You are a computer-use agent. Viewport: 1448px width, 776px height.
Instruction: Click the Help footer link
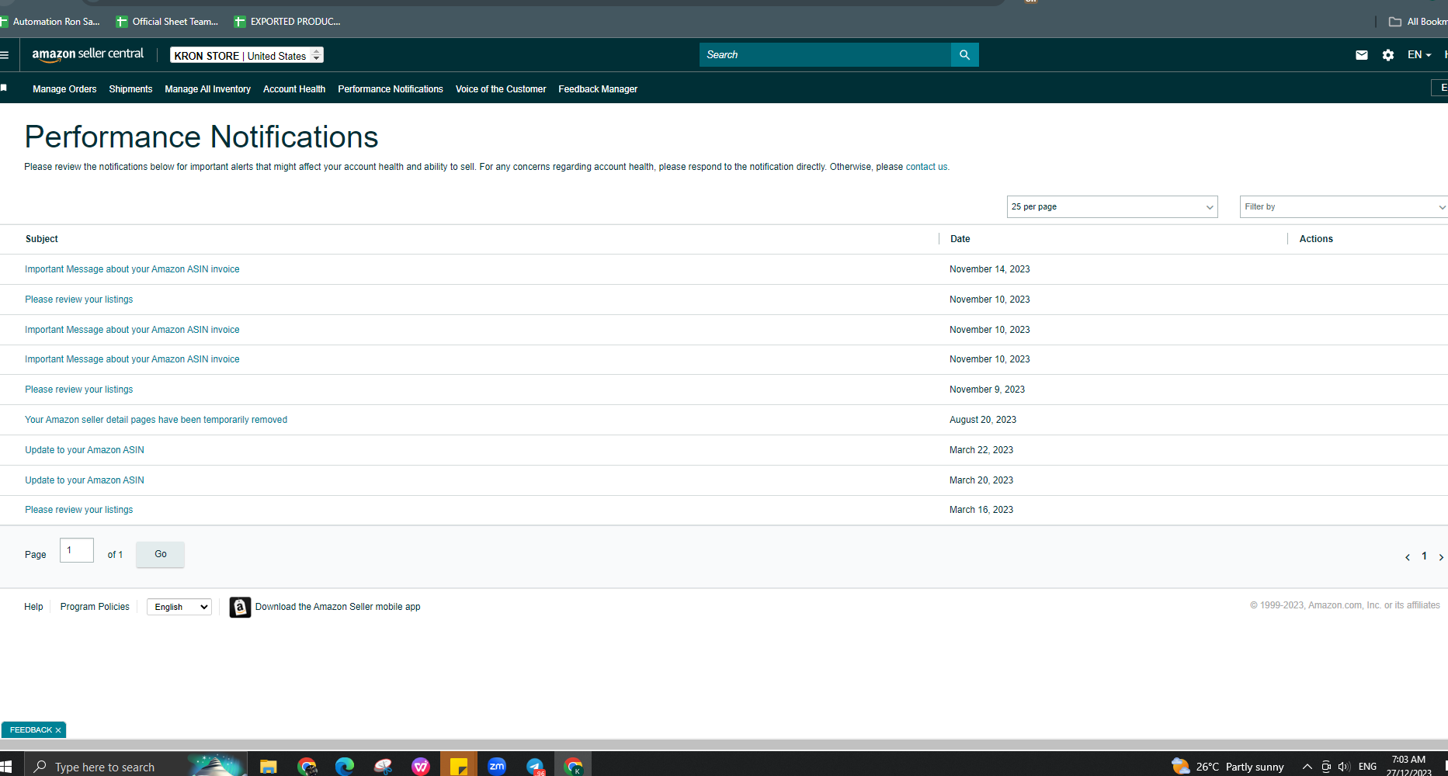(33, 607)
